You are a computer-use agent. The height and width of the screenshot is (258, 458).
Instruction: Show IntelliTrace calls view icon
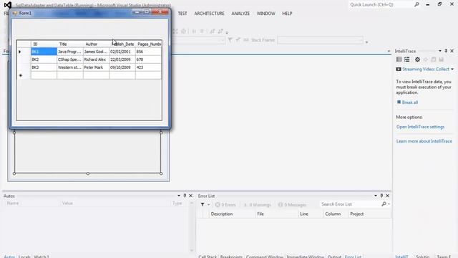point(407,59)
